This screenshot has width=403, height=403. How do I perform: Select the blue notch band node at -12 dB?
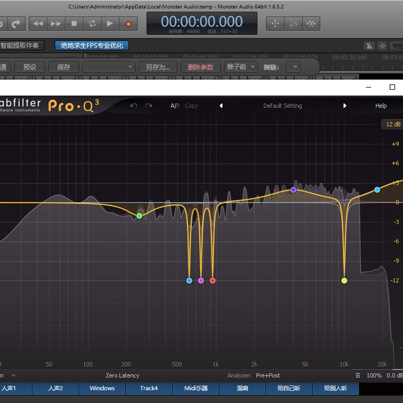[189, 281]
